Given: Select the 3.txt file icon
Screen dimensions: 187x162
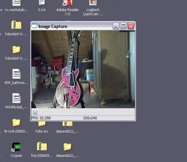Looking at the screenshot, I should click(42, 2).
